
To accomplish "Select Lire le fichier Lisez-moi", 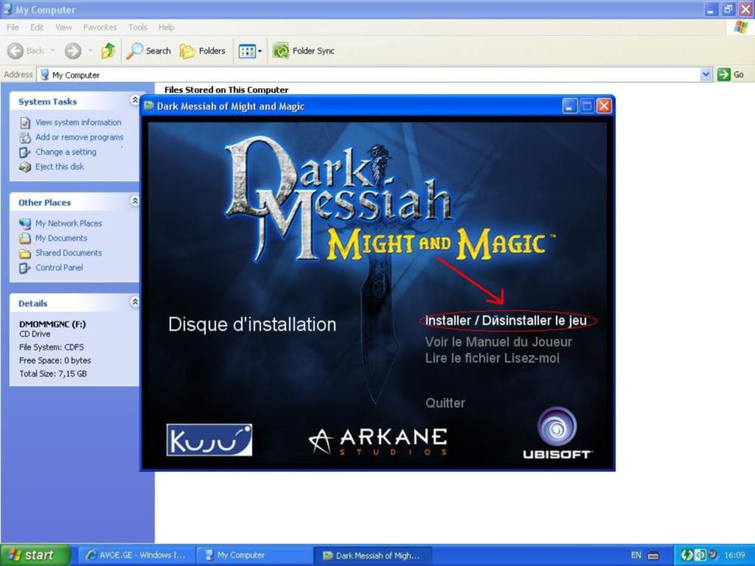I will click(492, 358).
